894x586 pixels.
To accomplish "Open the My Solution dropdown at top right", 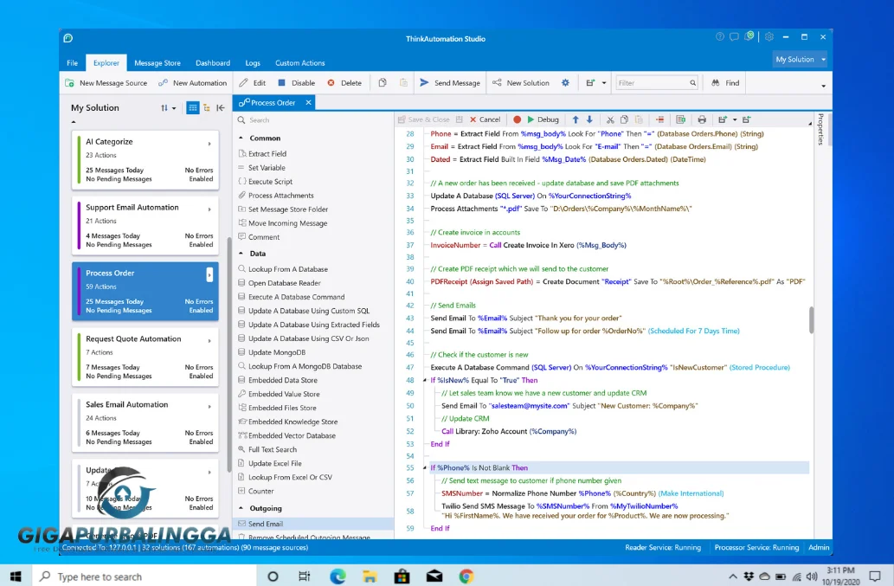I will point(800,59).
